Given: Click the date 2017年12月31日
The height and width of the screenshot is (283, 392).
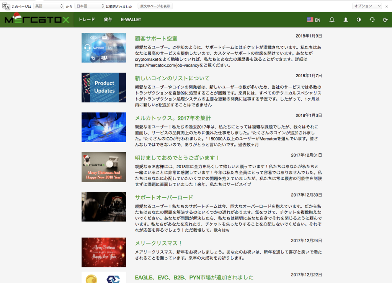Looking at the screenshot, I should tap(307, 155).
